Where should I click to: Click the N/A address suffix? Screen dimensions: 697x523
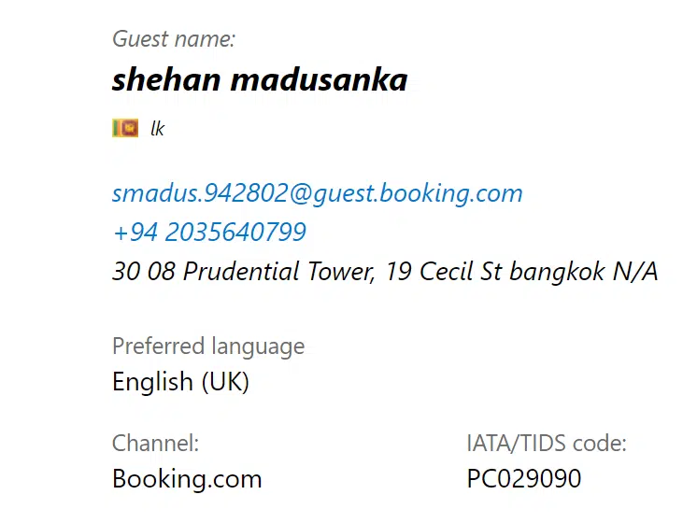634,272
